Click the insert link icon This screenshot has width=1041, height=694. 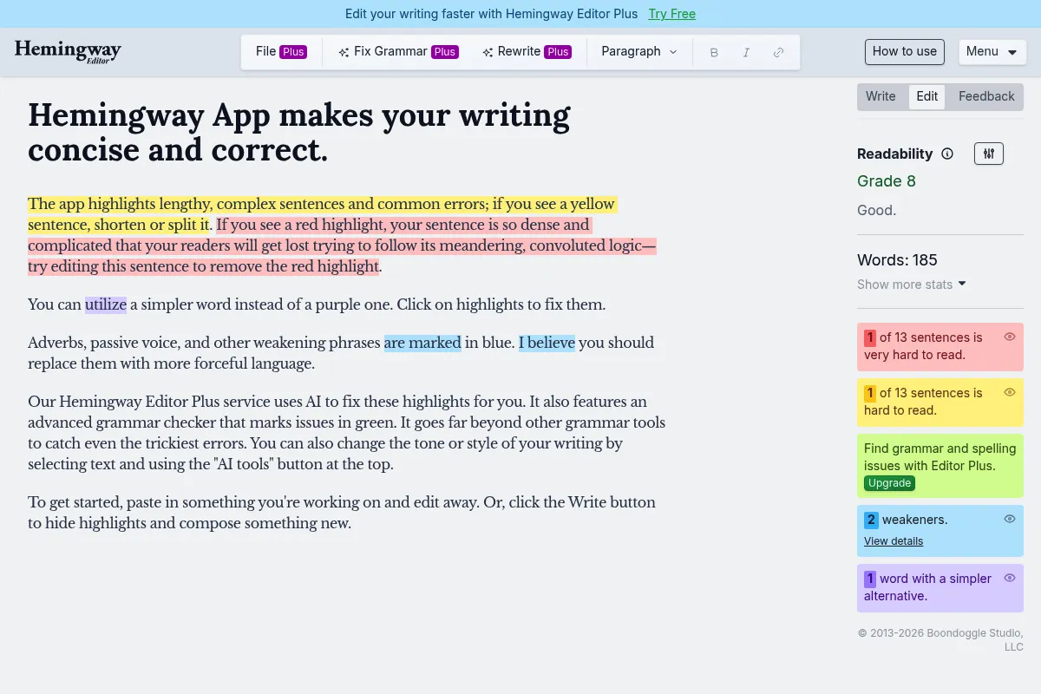tap(778, 52)
